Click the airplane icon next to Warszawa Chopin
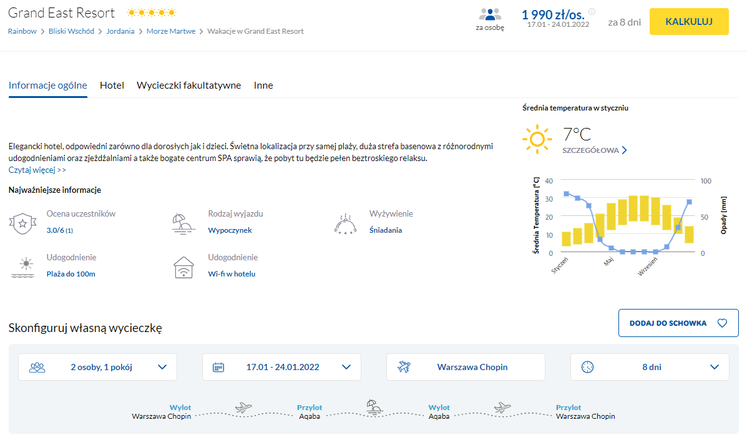This screenshot has height=440, width=747. click(x=403, y=367)
